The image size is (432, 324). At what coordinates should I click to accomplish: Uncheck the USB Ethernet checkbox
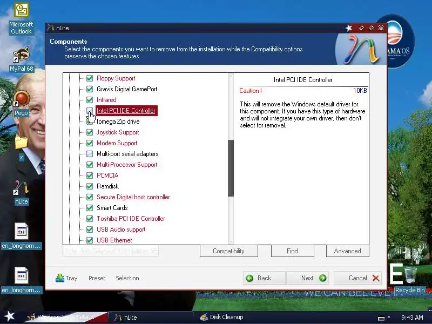[90, 240]
